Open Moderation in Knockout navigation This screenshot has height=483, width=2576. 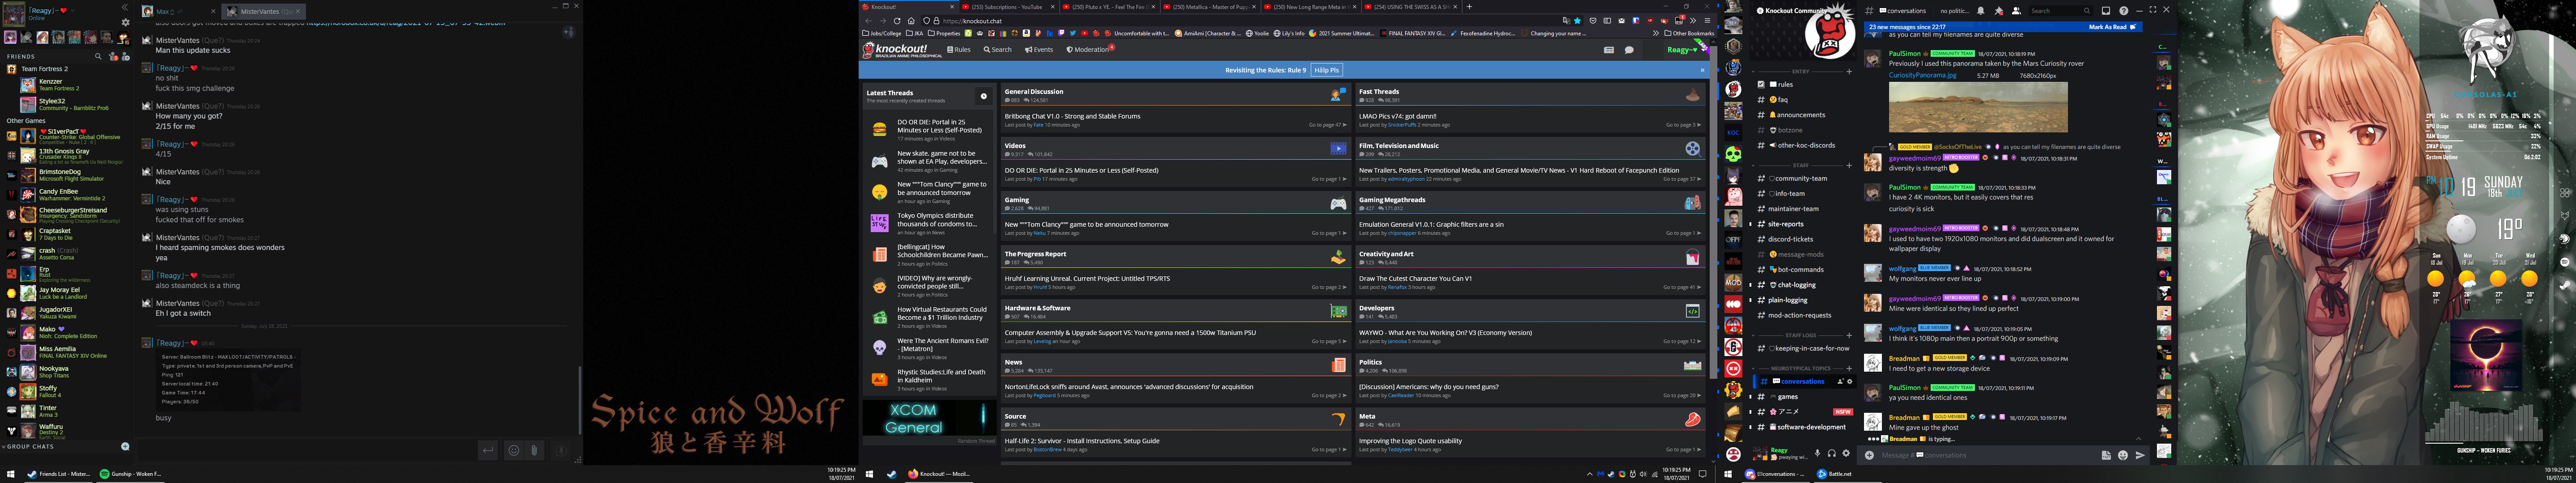click(1089, 49)
